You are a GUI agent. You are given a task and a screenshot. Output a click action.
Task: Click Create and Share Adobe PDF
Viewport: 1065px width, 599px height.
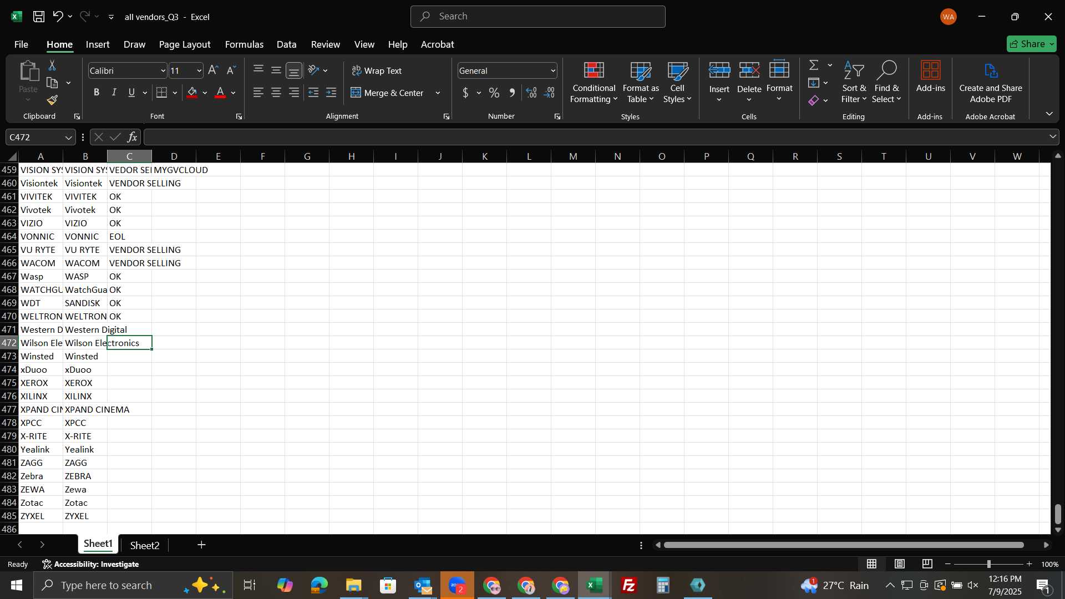click(x=991, y=82)
